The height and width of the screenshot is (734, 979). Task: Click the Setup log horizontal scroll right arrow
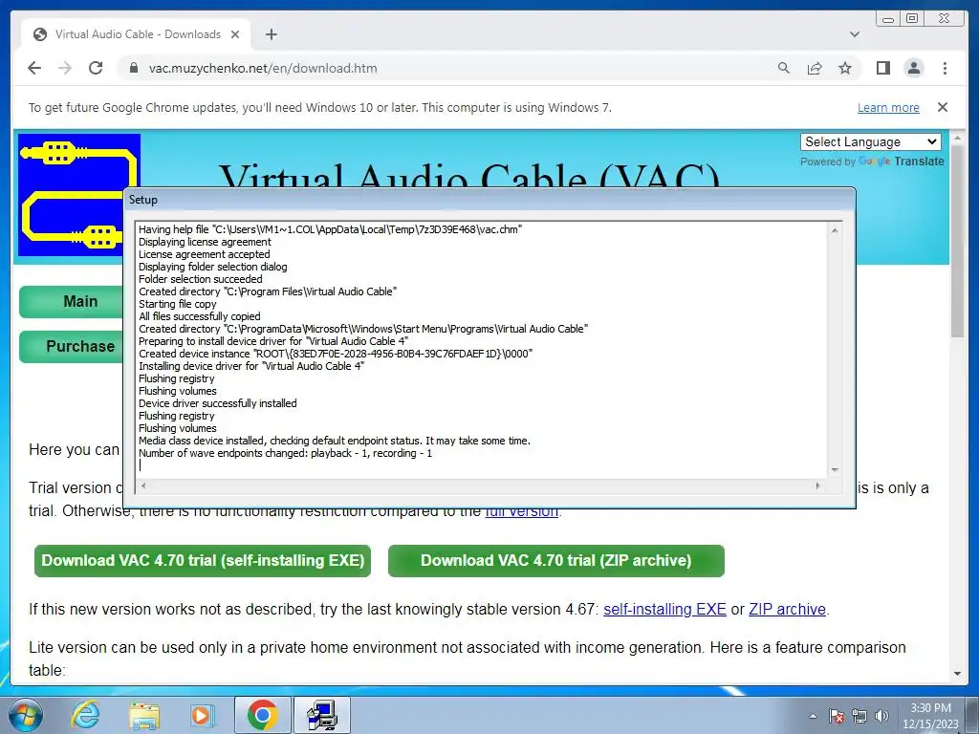[818, 486]
